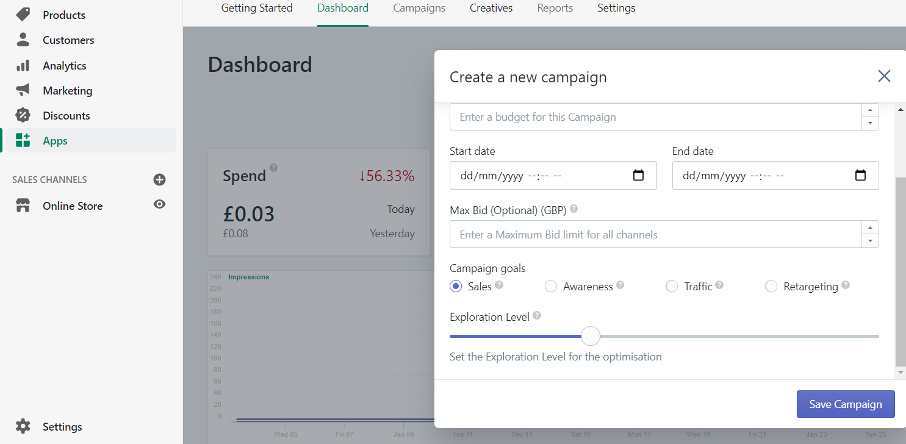Select the Awareness campaign goal

click(551, 286)
